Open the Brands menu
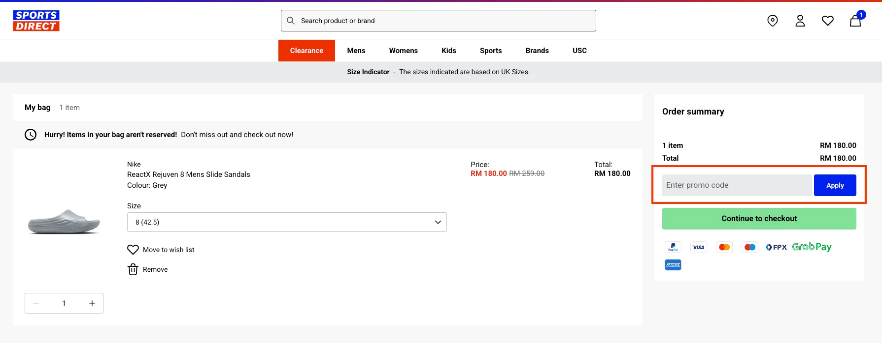Screen dimensions: 882x343 537,51
